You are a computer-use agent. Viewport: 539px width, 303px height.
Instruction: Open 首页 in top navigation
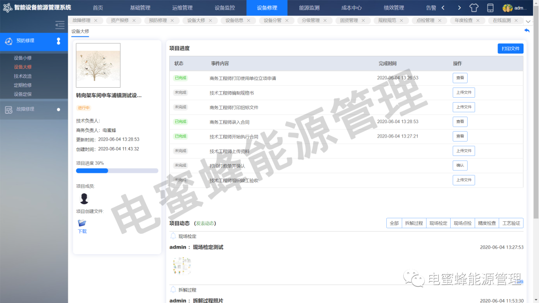click(x=98, y=7)
